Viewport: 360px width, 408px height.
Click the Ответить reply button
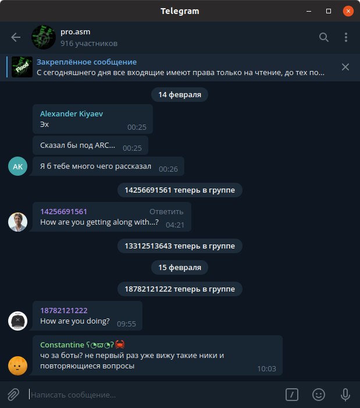coord(166,211)
